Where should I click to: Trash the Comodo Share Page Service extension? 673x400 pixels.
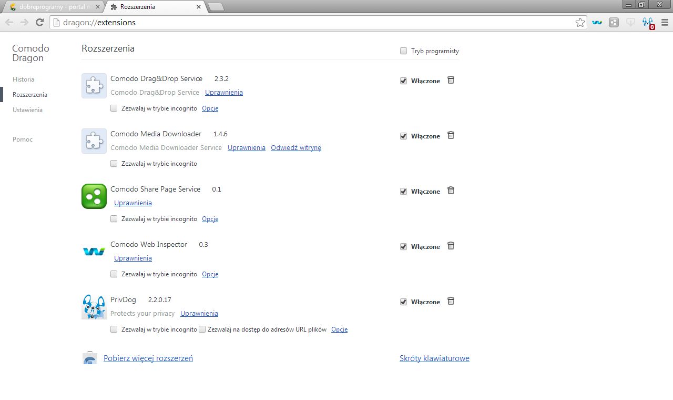(x=451, y=191)
